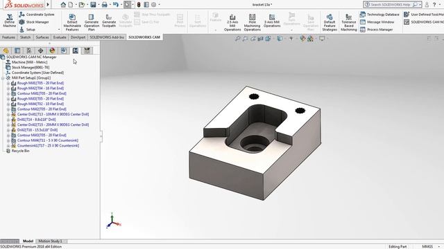Open the SOLIDWORKS CAM Tool tree tab
This screenshot has width=444, height=249.
(87, 50)
